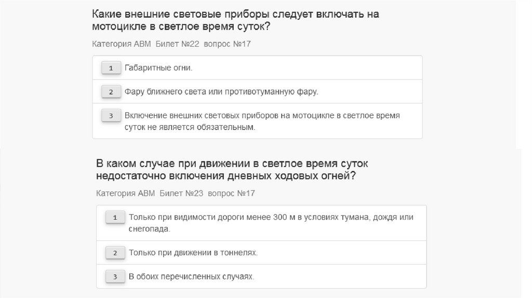Pick the answer text saying lights are not mandatory
Viewport: 532px width, 298px height.
(262, 121)
